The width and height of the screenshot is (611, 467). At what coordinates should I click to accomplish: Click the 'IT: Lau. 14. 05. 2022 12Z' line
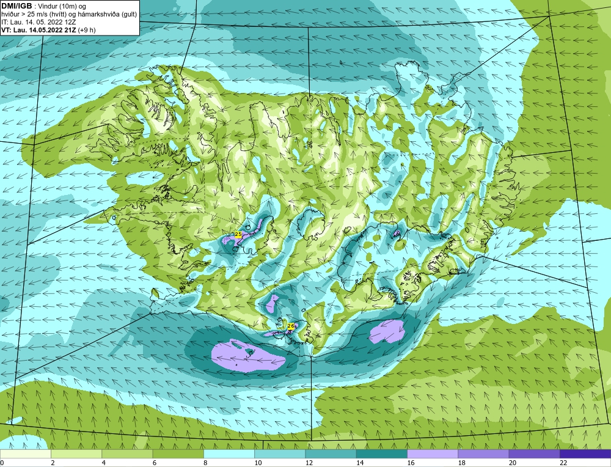[x=38, y=22]
